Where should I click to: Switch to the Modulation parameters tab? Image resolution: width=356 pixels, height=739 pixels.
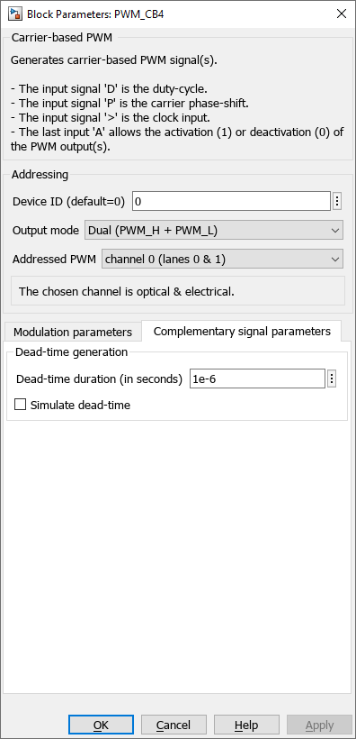(x=73, y=332)
